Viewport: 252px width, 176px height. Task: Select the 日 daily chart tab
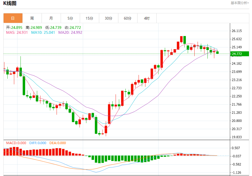(13, 18)
